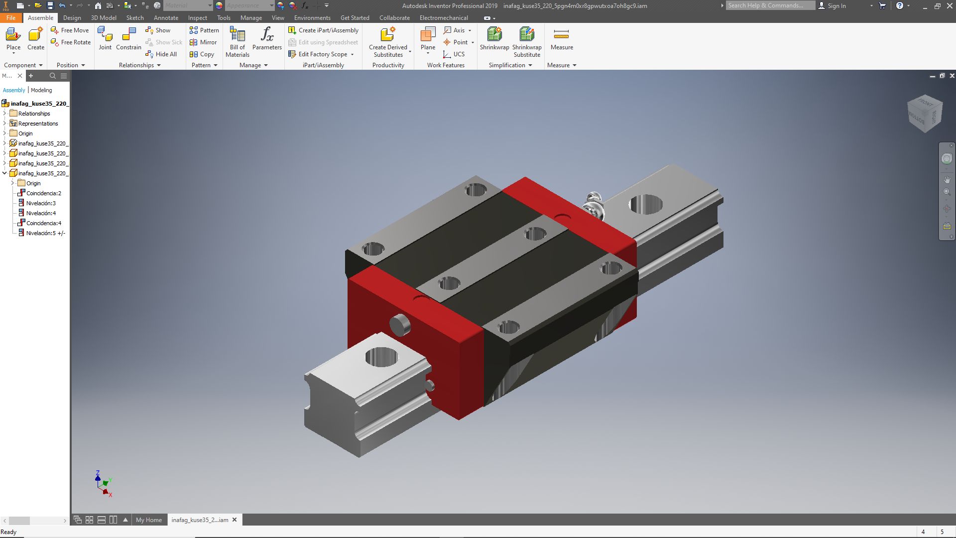Expand the Relationships folder in browser

[x=5, y=114]
